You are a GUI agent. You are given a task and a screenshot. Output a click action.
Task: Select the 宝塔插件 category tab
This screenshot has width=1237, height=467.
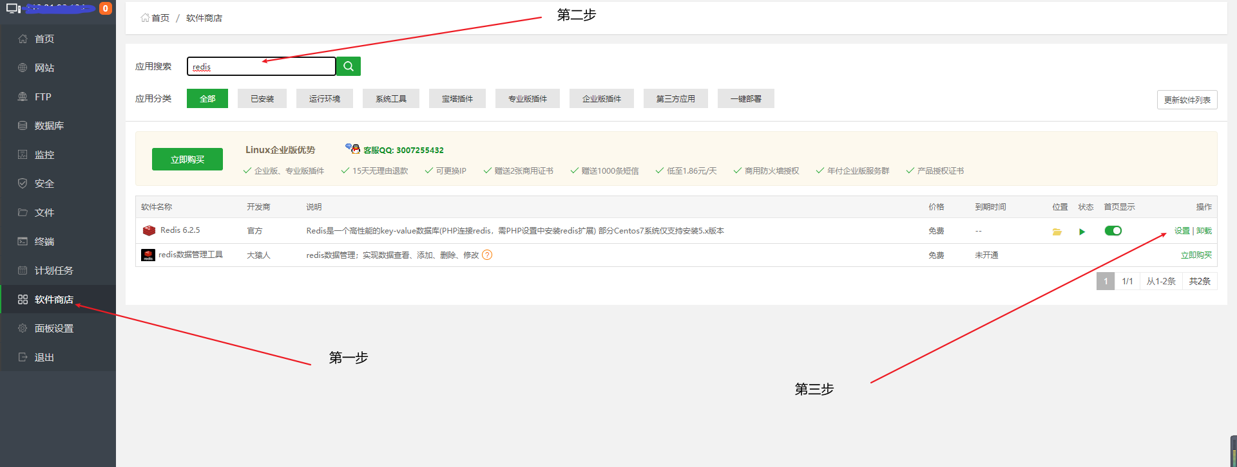[457, 98]
